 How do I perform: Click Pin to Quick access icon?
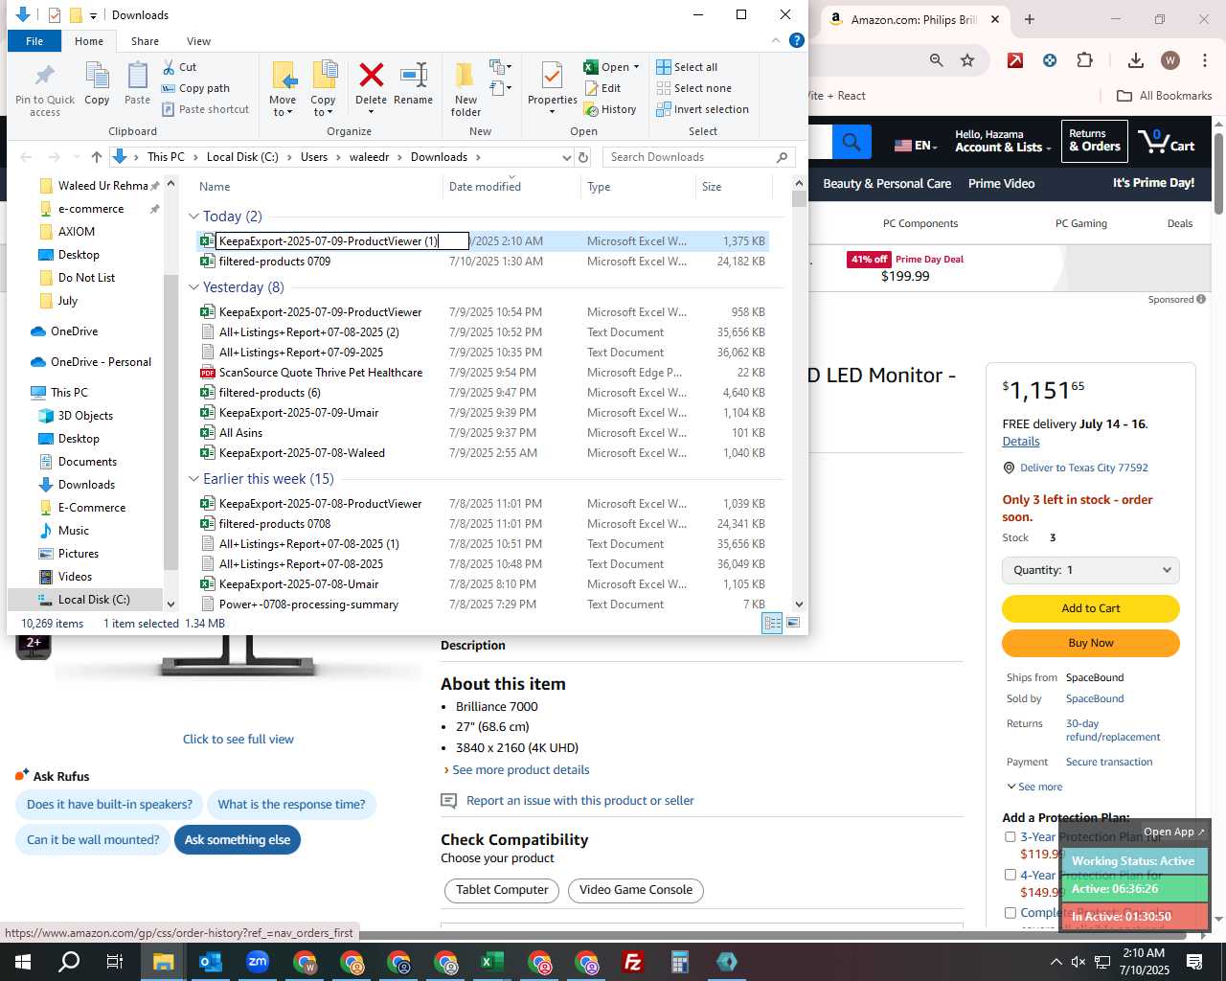coord(44,88)
